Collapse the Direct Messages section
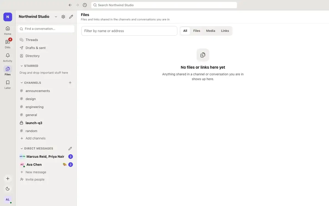 coord(37,148)
